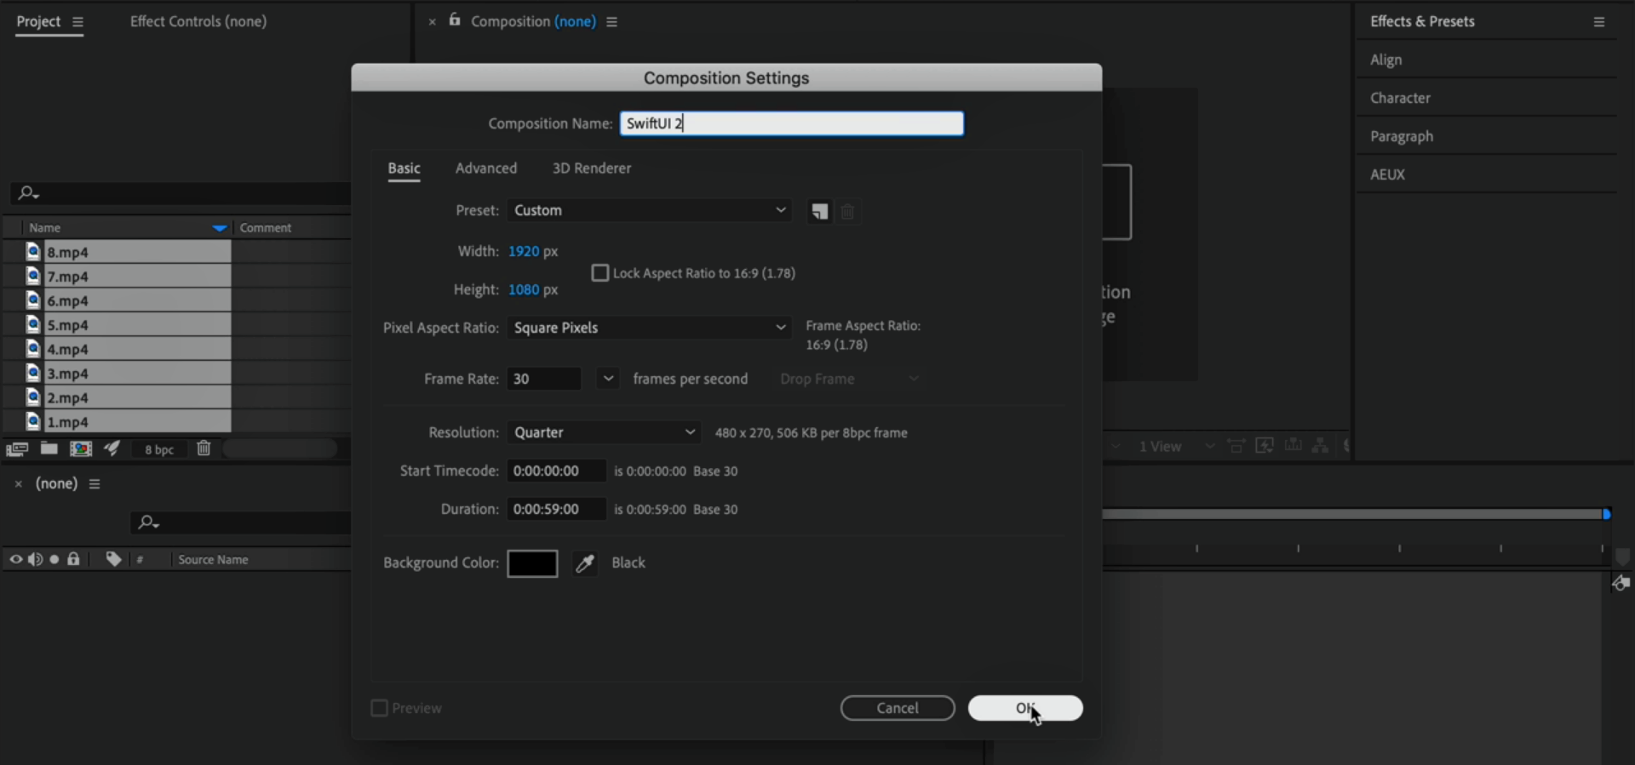Select the Project panel tab
The height and width of the screenshot is (765, 1635).
pos(38,21)
